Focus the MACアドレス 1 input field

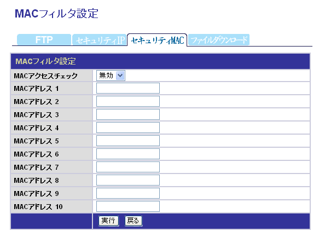pyautogui.click(x=128, y=88)
